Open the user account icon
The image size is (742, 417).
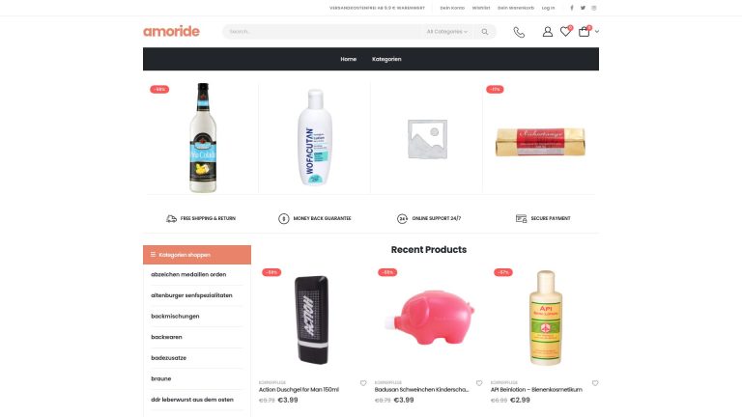pyautogui.click(x=548, y=32)
